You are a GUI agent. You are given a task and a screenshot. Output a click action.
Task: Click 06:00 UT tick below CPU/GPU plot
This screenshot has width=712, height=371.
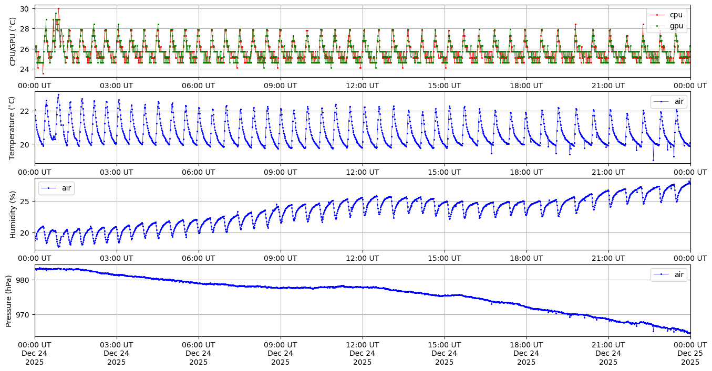(199, 86)
